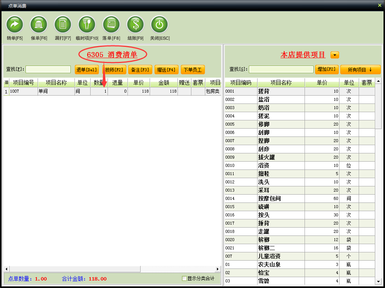Select the 按摩包间 item row
The width and height of the screenshot is (385, 288).
300,198
